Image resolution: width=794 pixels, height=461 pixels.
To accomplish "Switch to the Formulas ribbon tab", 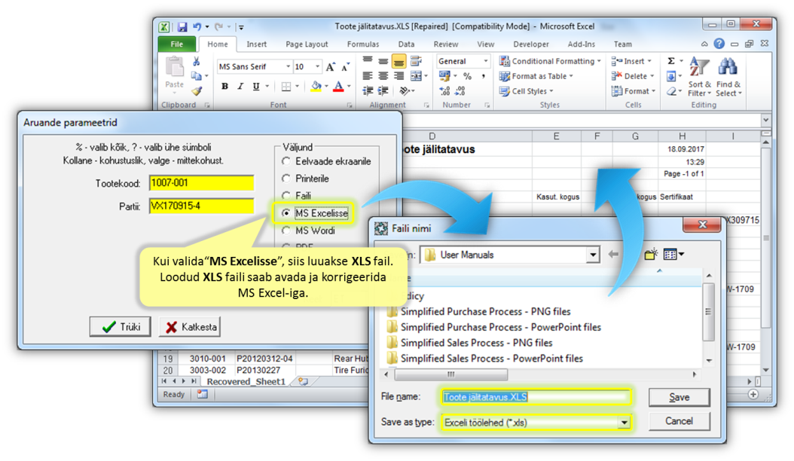I will pos(363,44).
